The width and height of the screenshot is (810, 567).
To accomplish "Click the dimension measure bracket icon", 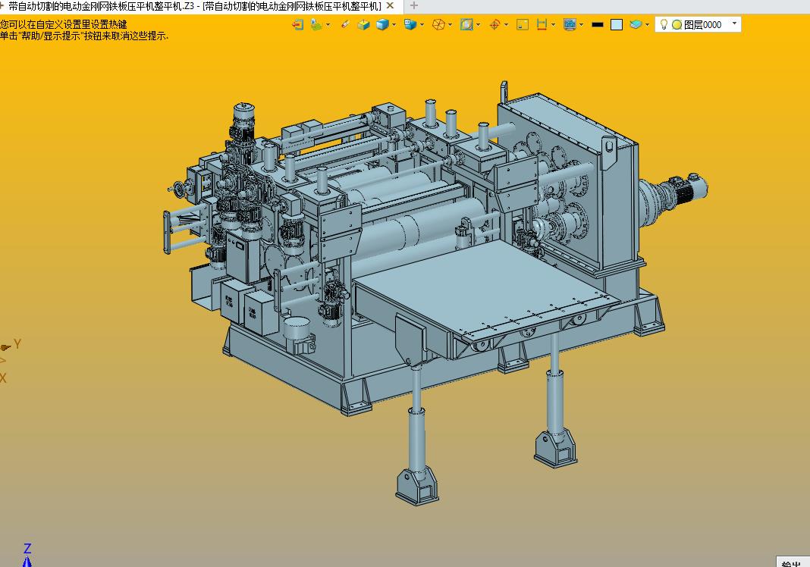I will pyautogui.click(x=542, y=24).
